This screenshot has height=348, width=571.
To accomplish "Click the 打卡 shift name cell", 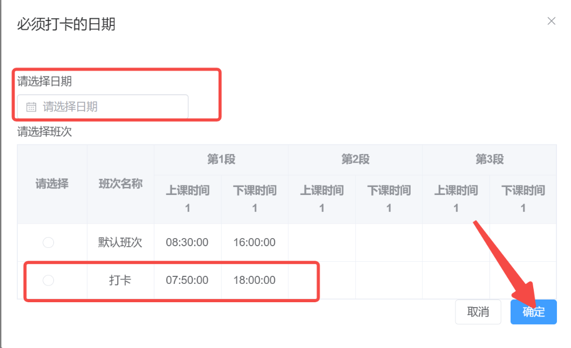I will point(120,280).
